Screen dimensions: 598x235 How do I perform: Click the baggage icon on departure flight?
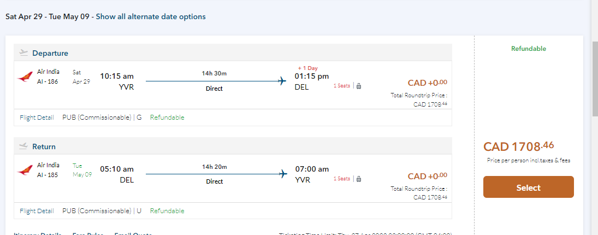pyautogui.click(x=359, y=86)
